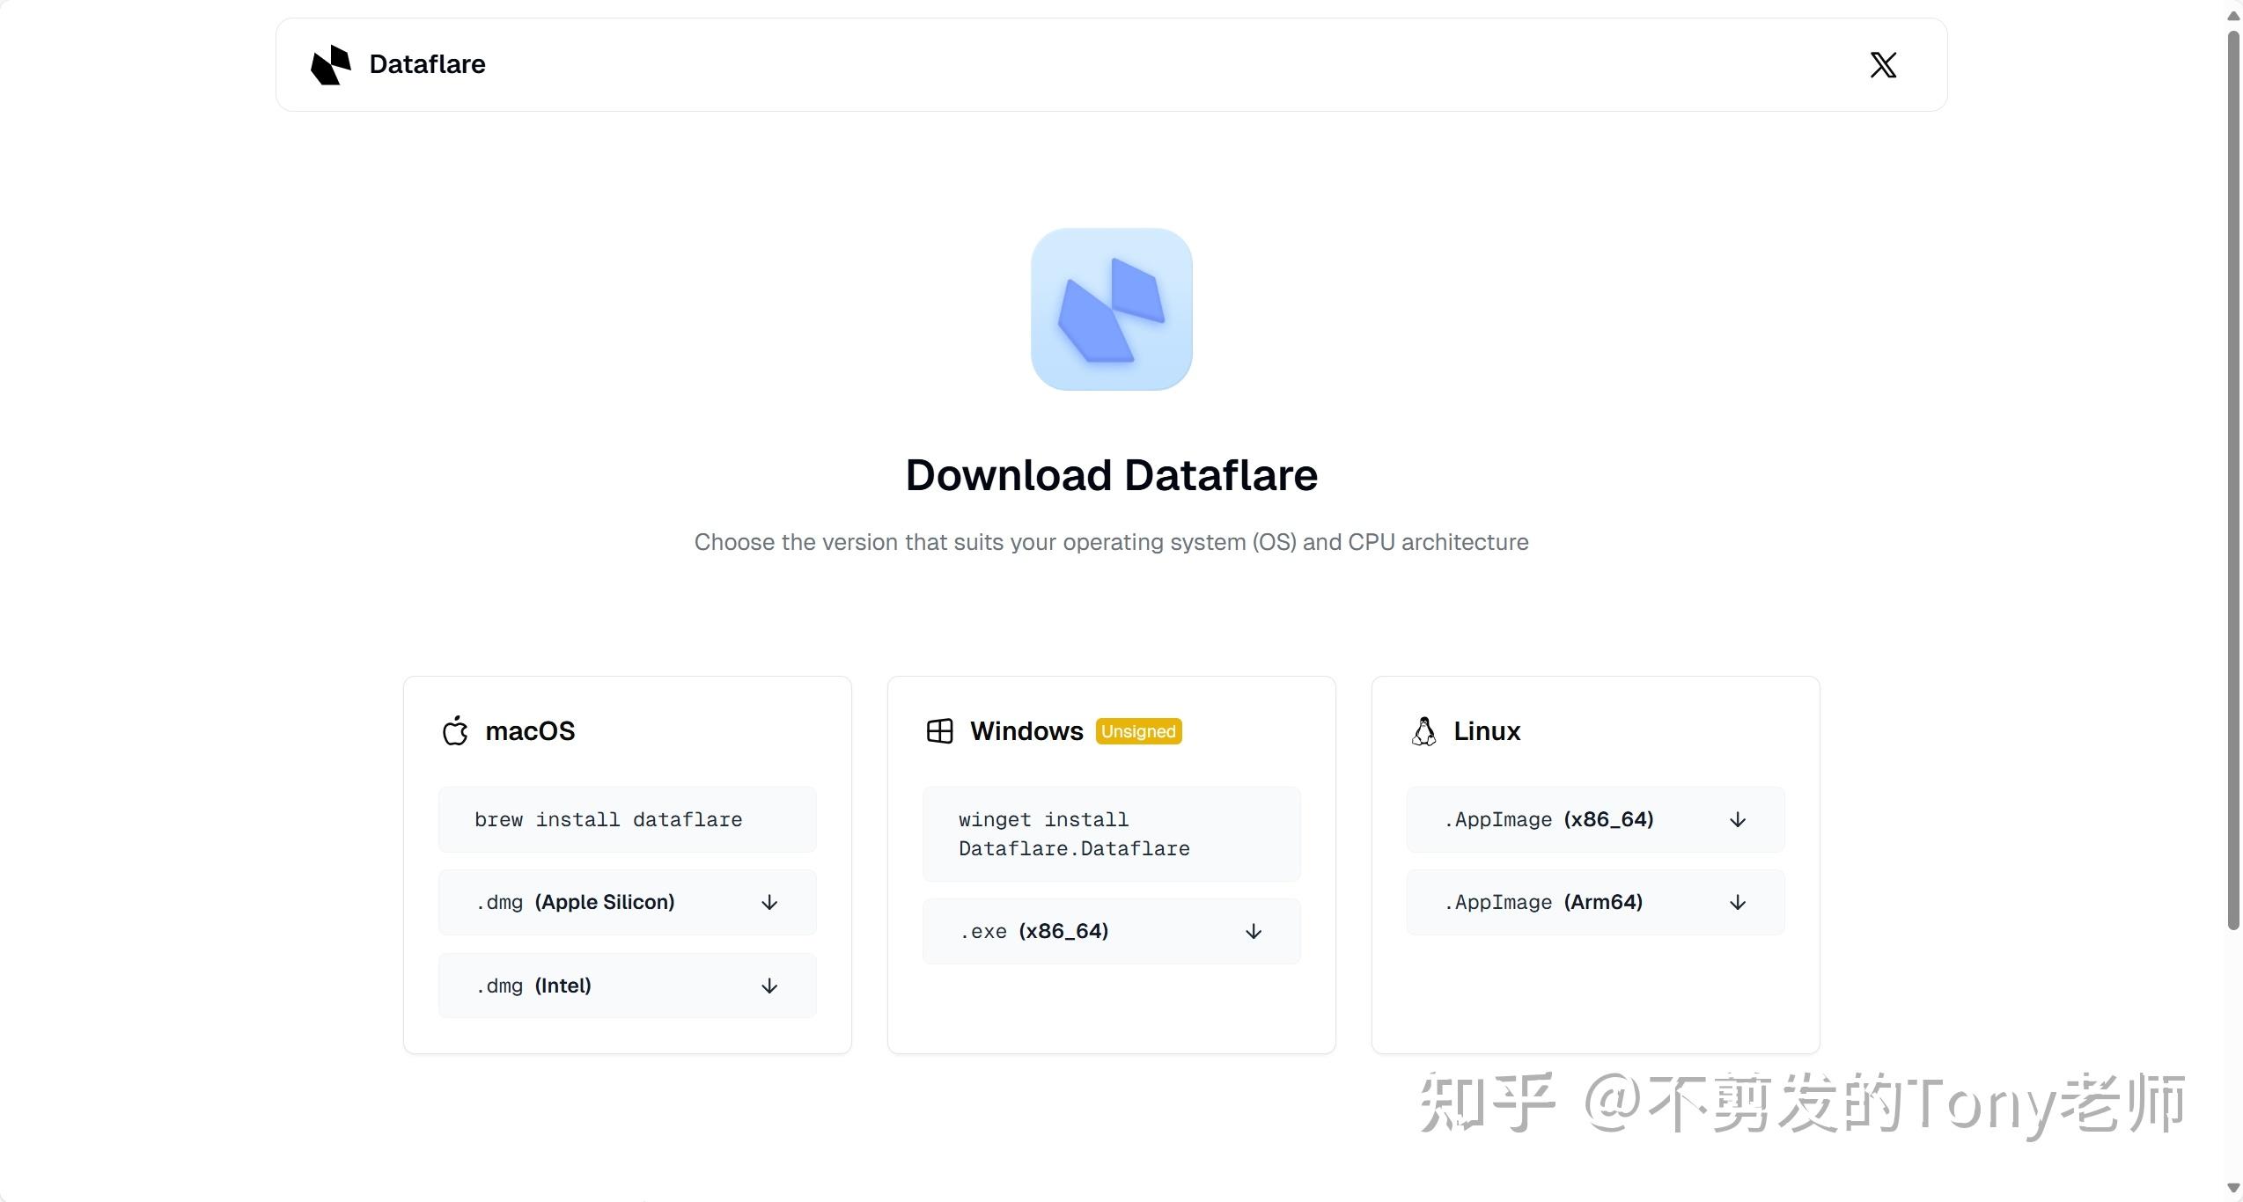Viewport: 2243px width, 1202px height.
Task: Click the Apple Silicon download arrow
Action: [x=769, y=903]
